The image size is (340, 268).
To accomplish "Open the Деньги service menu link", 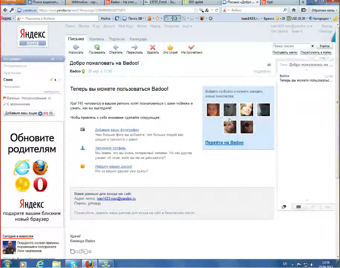I will 109,26.
